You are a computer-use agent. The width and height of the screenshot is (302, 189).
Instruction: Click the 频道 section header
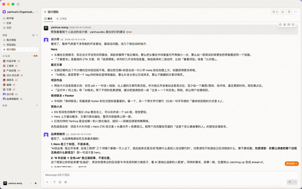pos(5,35)
